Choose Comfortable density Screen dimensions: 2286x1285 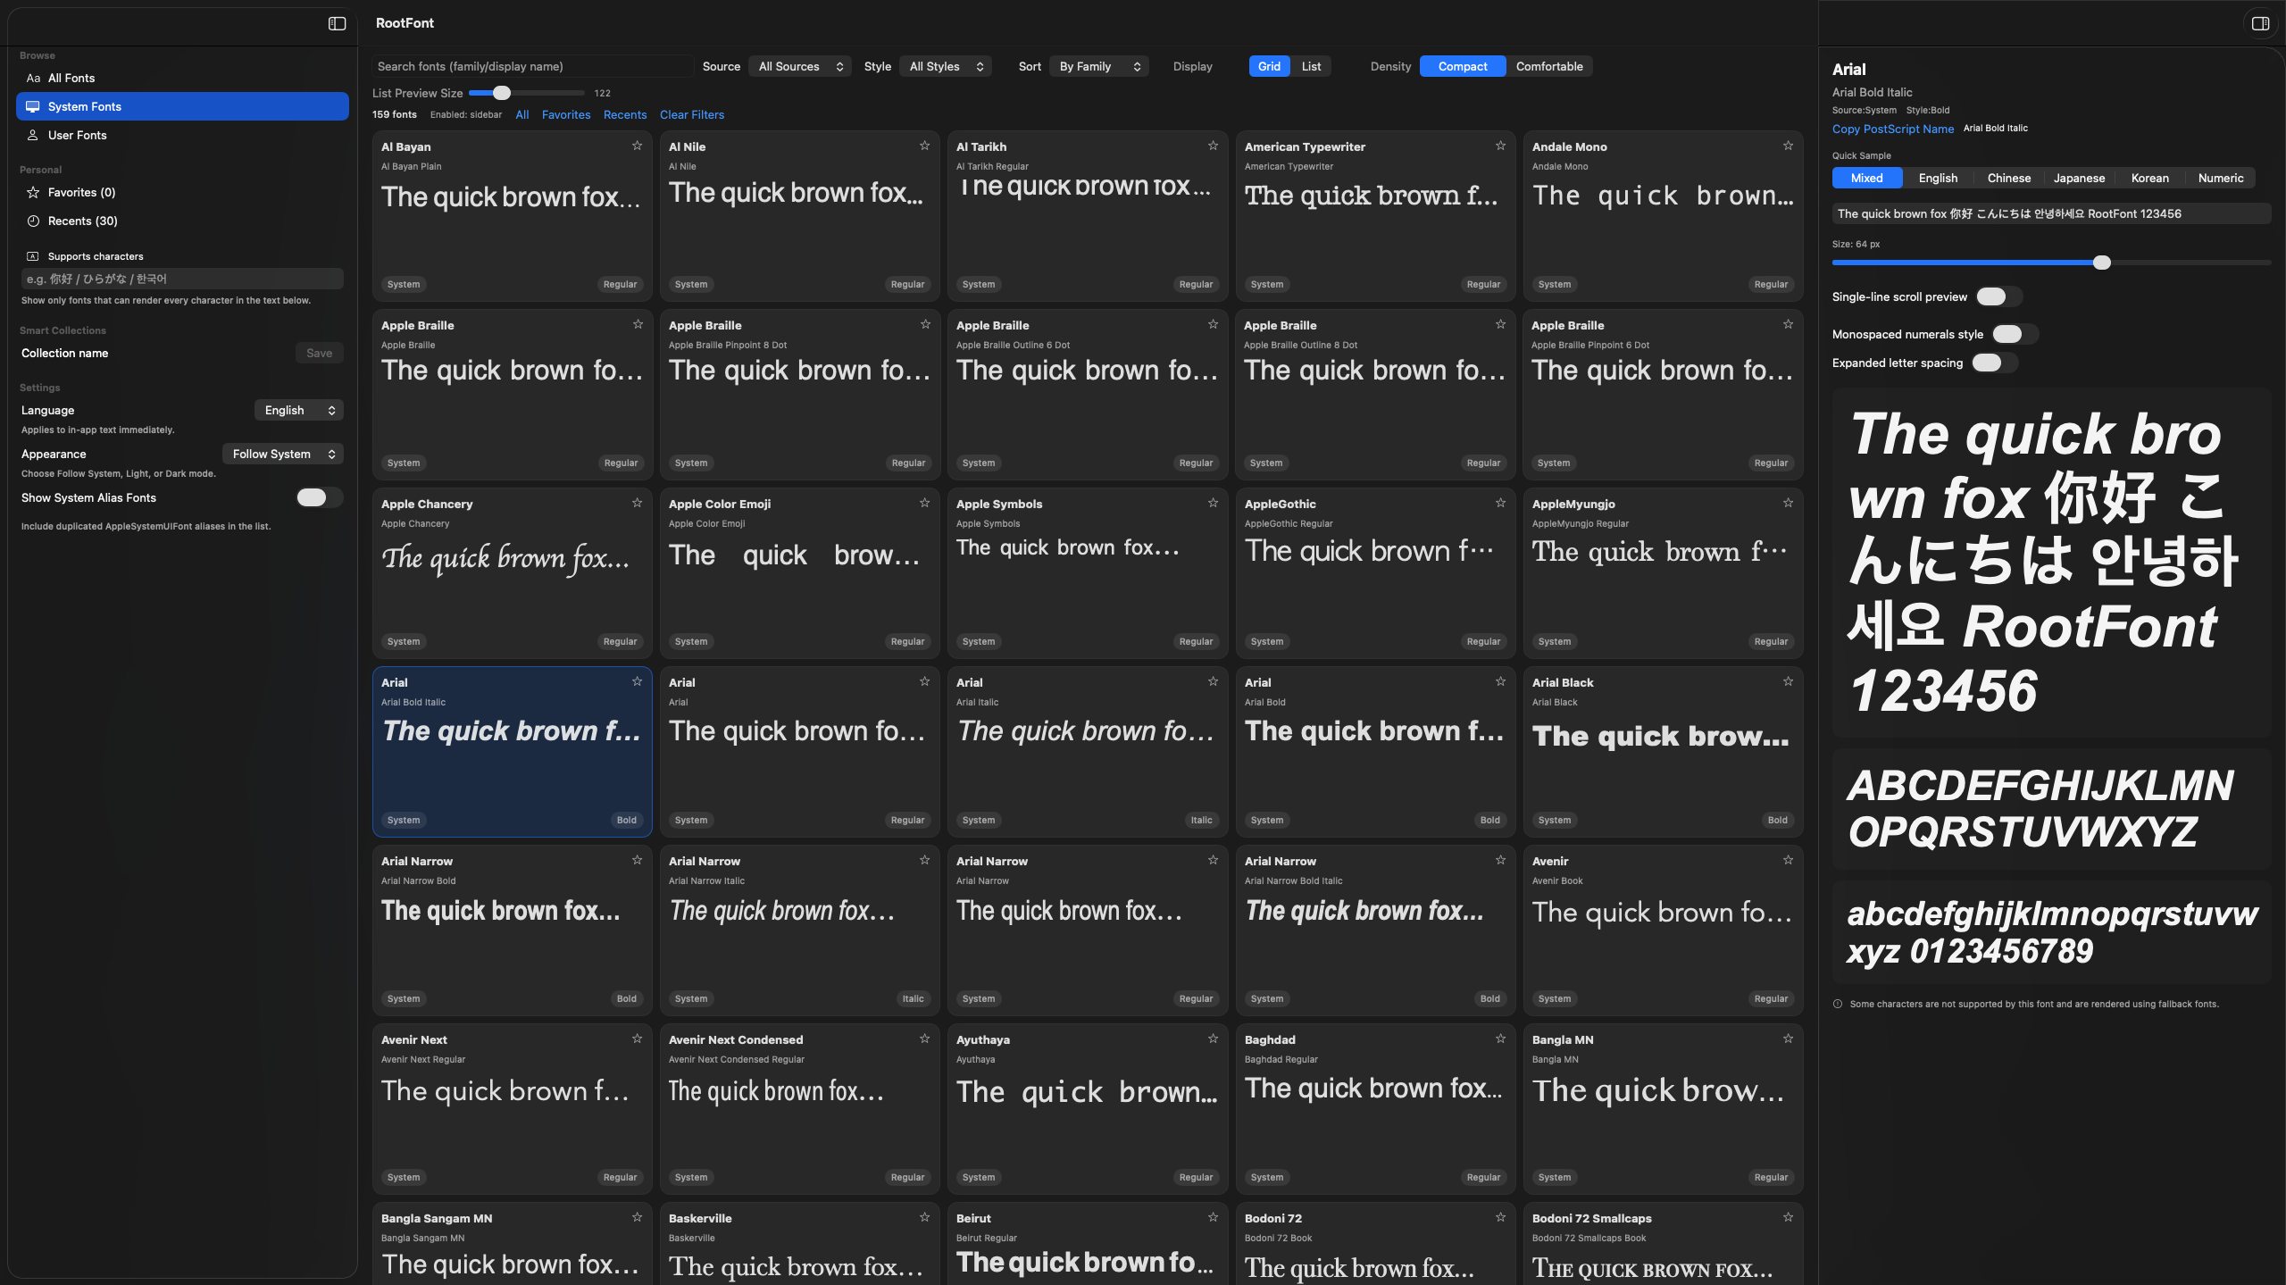[1549, 66]
